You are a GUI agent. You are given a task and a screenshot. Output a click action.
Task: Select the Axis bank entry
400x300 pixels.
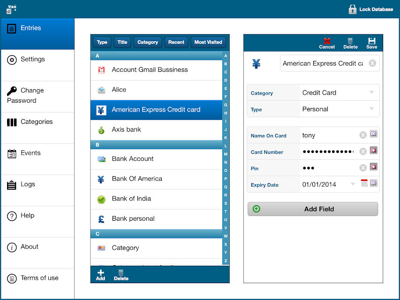tap(156, 130)
